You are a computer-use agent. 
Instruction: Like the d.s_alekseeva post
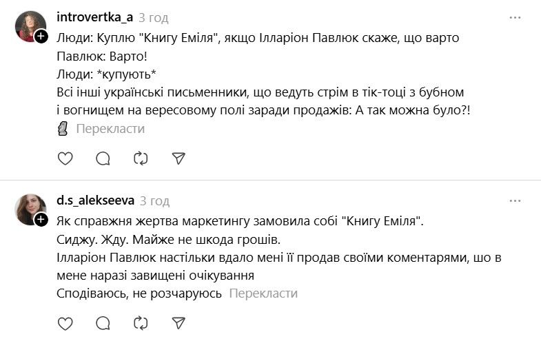click(x=65, y=323)
